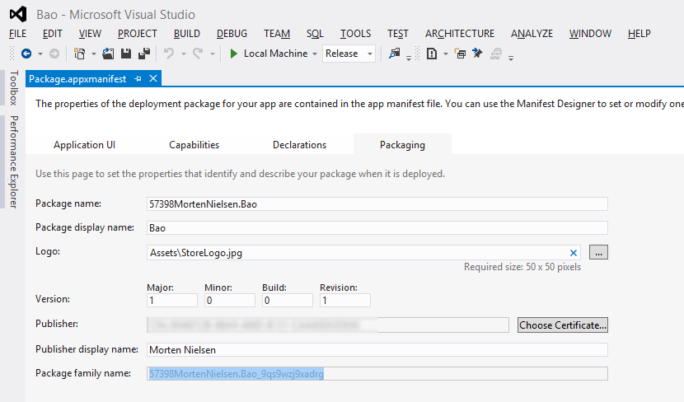
Task: Click the Visual Studio logo icon
Action: pyautogui.click(x=18, y=14)
